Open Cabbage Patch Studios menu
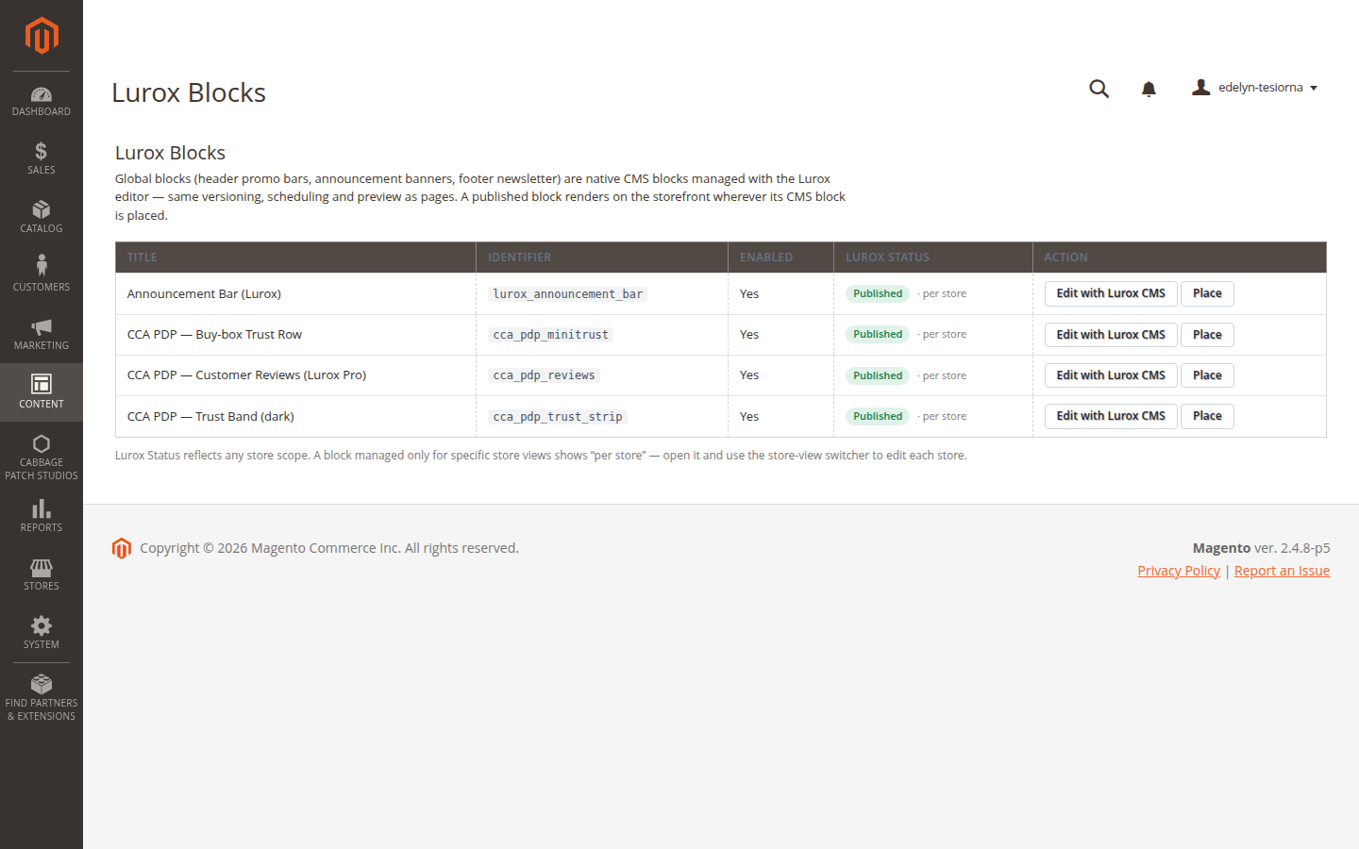The height and width of the screenshot is (849, 1359). [42, 457]
